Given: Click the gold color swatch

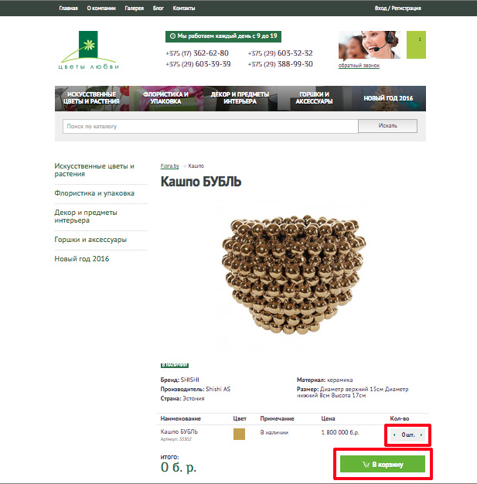Looking at the screenshot, I should pyautogui.click(x=239, y=434).
